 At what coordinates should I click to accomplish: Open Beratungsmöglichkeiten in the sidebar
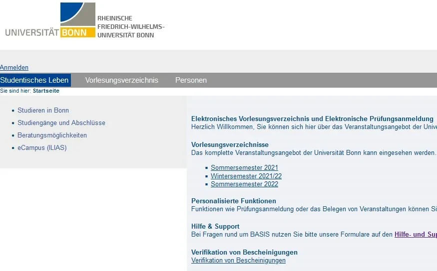pos(52,135)
